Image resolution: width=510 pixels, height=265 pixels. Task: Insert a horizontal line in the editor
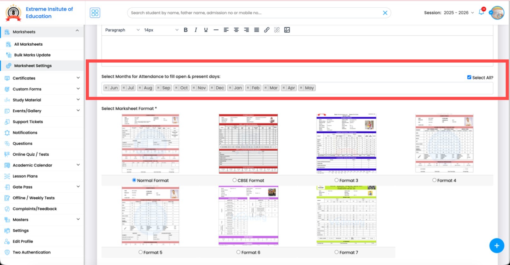216,30
